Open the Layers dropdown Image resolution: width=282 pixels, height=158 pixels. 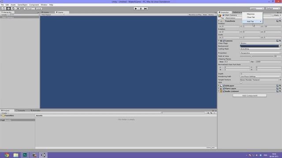256,9
